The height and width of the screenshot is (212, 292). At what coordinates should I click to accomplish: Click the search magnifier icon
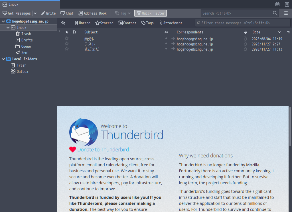[275, 13]
